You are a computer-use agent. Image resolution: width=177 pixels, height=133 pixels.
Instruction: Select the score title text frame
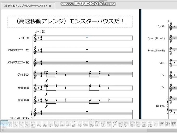pos(70,22)
